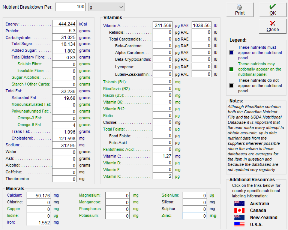Select the Energy kCal value field

[x=64, y=24]
